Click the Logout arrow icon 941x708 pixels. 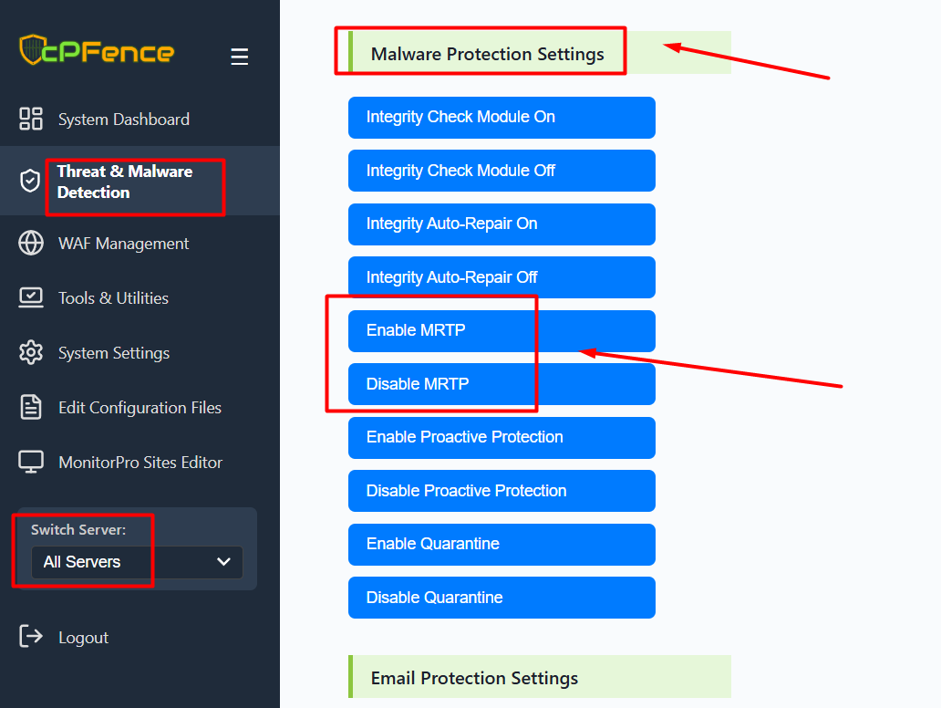point(31,637)
